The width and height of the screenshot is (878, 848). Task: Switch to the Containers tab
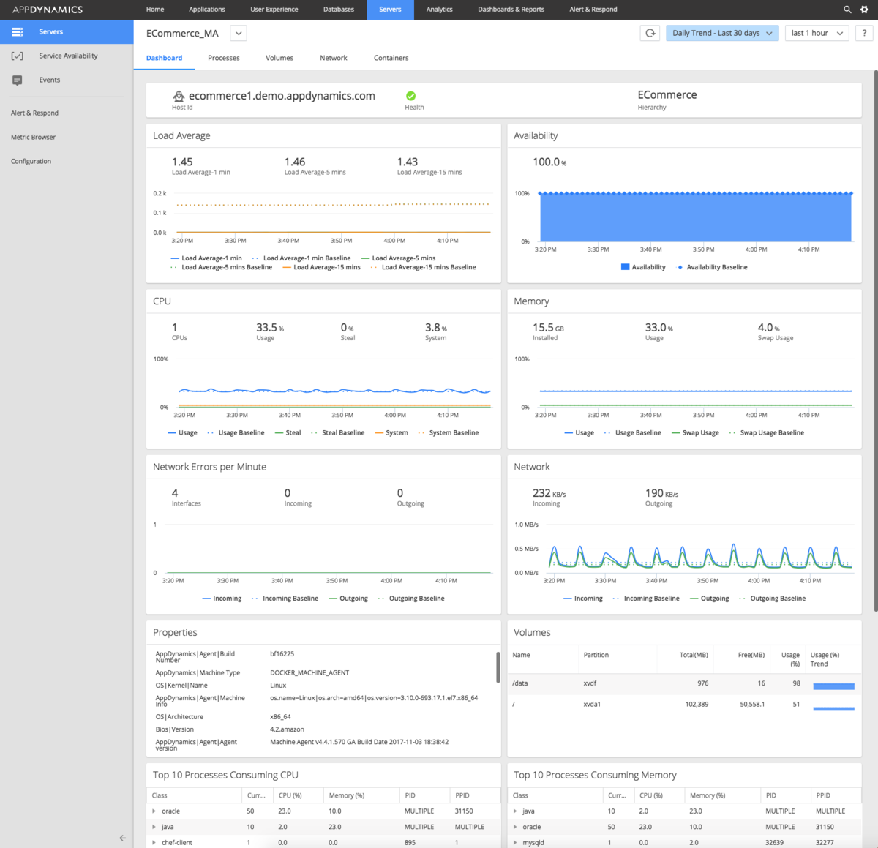click(x=391, y=58)
